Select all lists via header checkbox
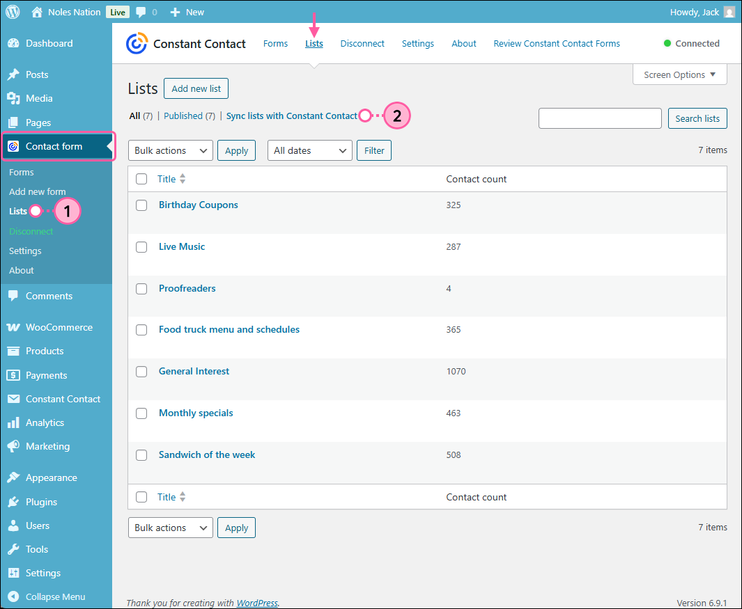This screenshot has width=742, height=609. [141, 178]
